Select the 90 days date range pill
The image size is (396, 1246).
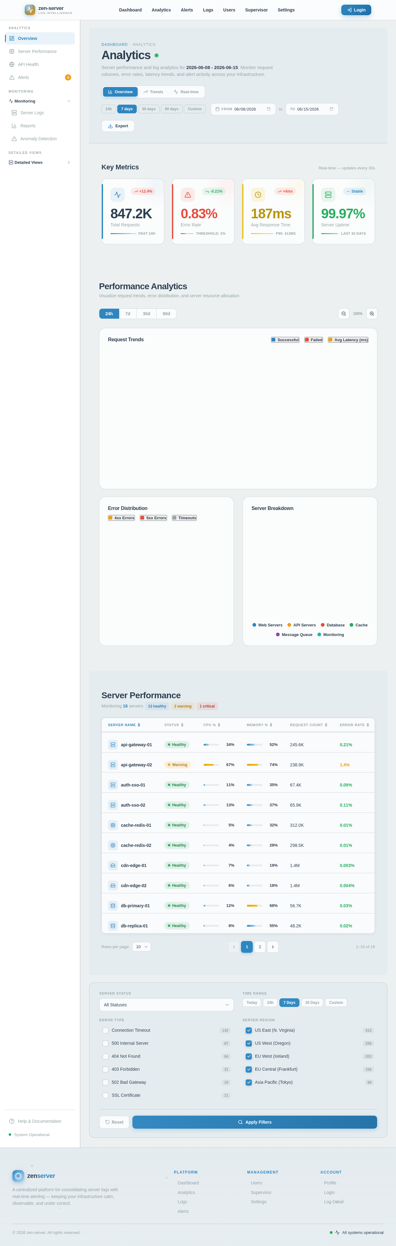point(172,109)
